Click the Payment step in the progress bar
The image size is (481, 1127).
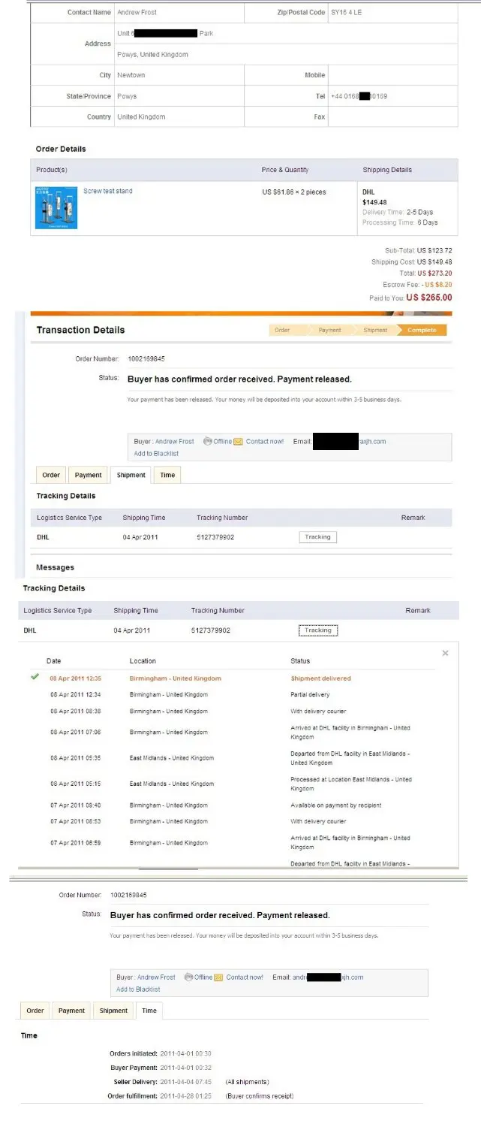pos(329,330)
